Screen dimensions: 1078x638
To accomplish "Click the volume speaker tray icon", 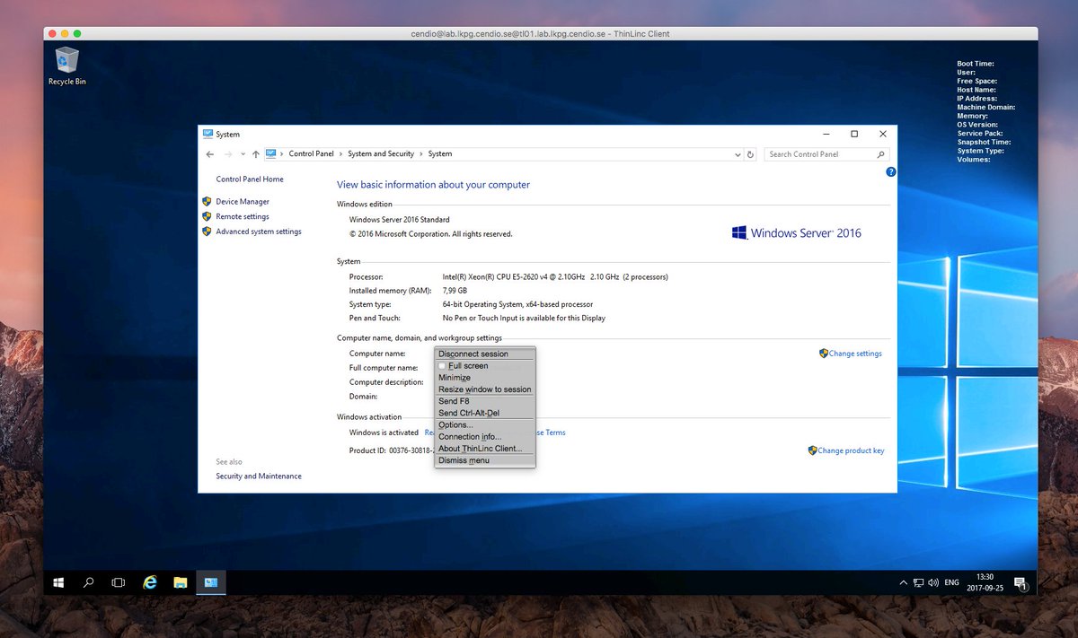I will (933, 582).
